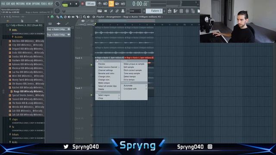Choose Make unique as sample
The width and height of the screenshot is (276, 155).
coord(134,64)
